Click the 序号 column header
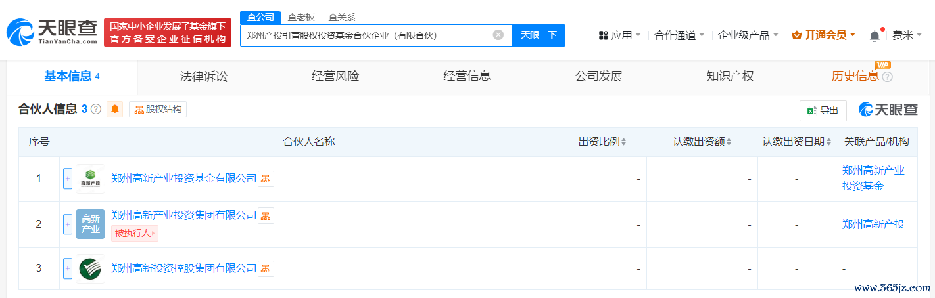Image resolution: width=935 pixels, height=298 pixels. 39,142
